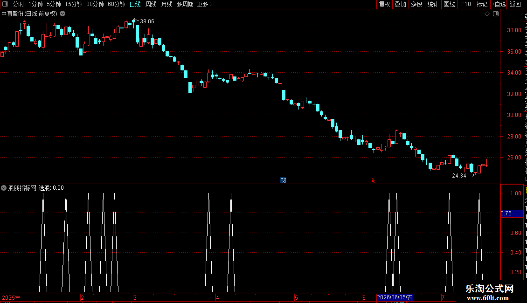Click the 24.34 low price label

459,176
